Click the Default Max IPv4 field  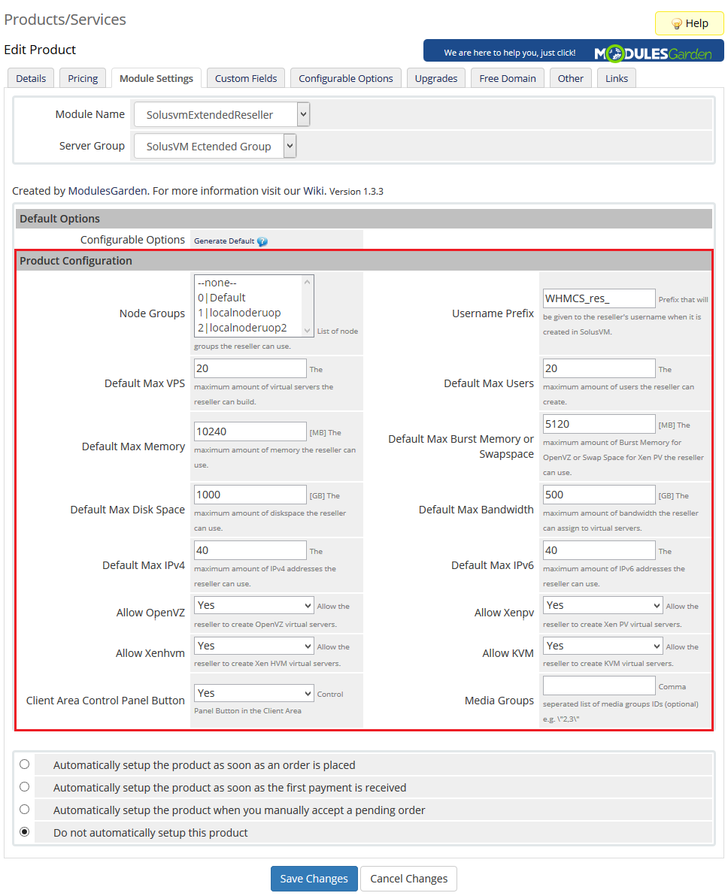[x=250, y=550]
